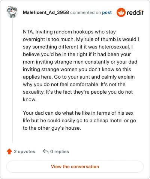Click the reddit wordmark text
Image resolution: width=150 pixels, height=179 pixels.
[x=135, y=12]
